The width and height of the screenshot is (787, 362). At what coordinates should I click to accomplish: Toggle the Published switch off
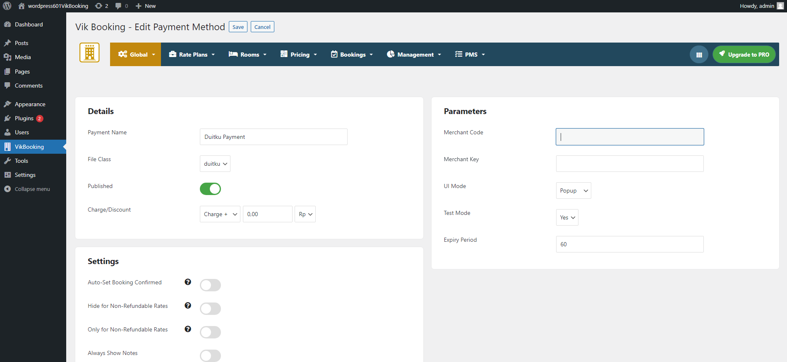point(210,189)
